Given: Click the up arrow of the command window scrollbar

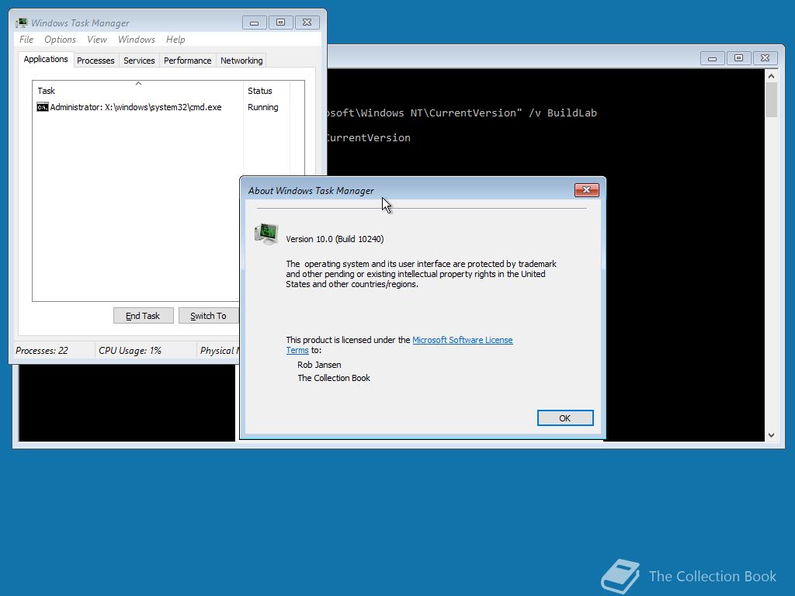Looking at the screenshot, I should [771, 76].
